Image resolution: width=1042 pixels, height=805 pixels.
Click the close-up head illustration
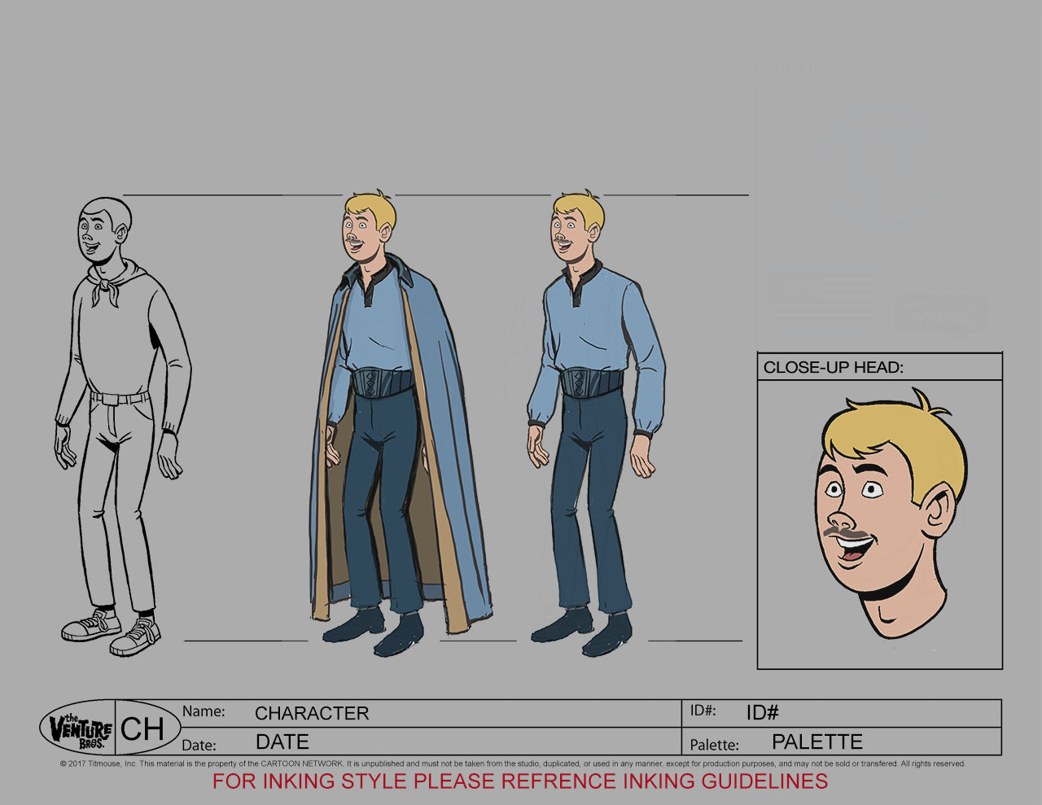tap(892, 514)
